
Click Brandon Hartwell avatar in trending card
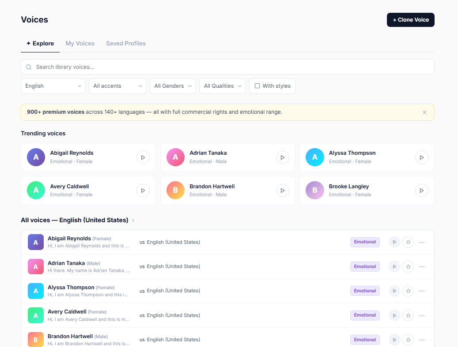coord(175,190)
